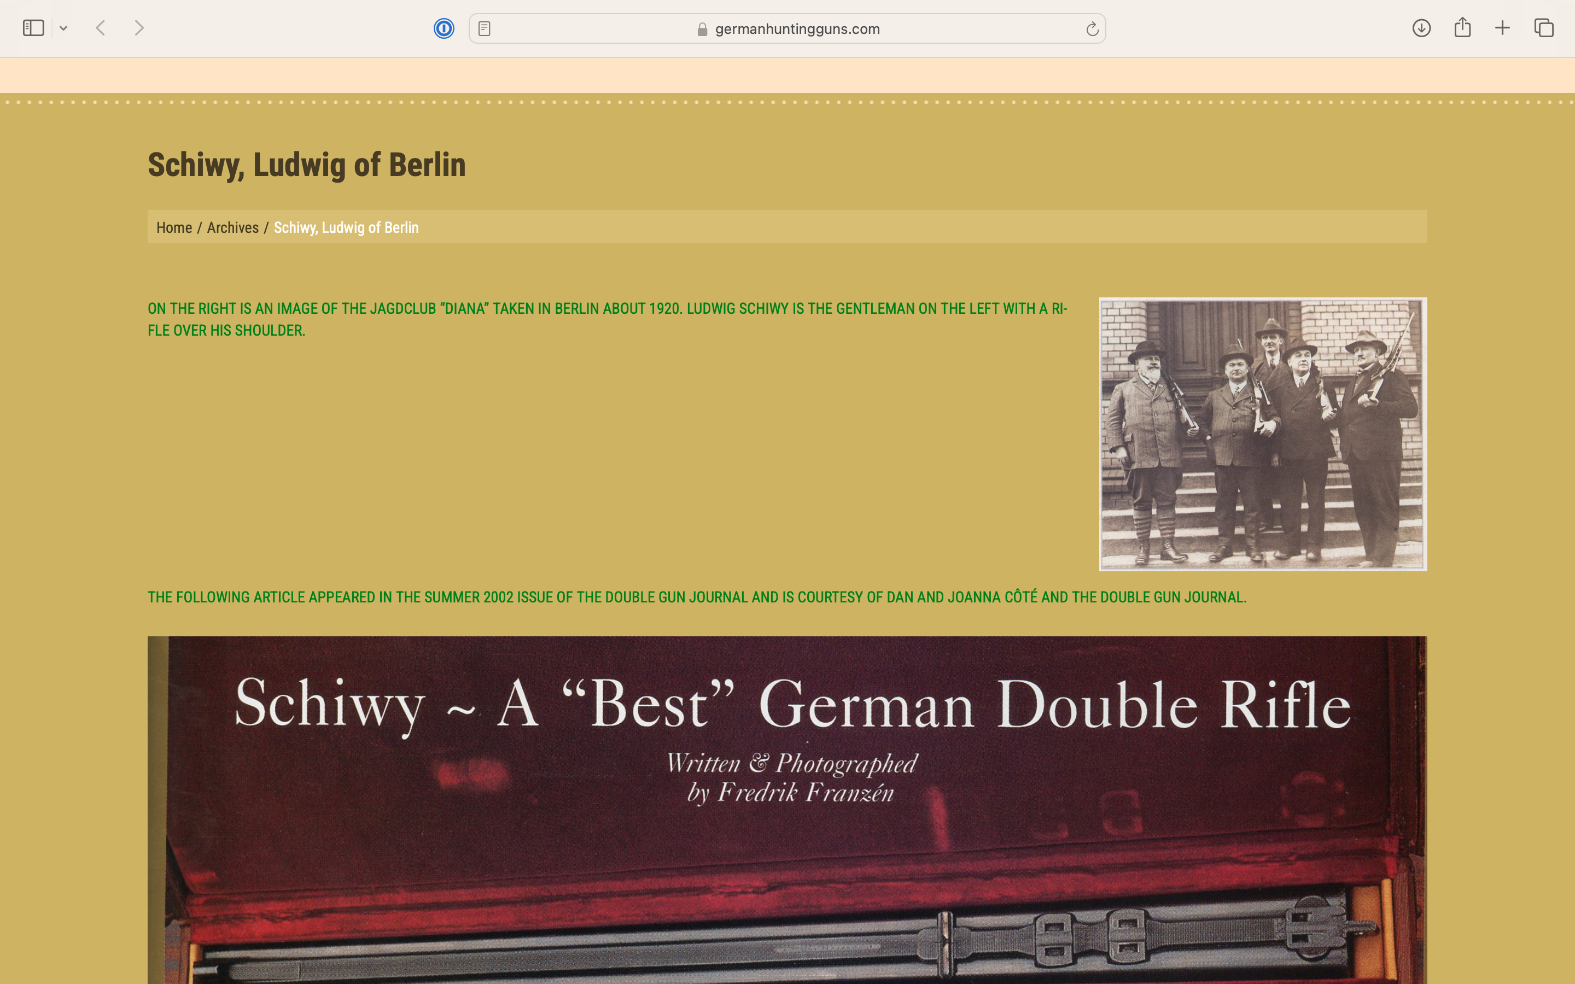Click the Schiwy Best German Double Rifle image
The height and width of the screenshot is (984, 1575).
(x=787, y=810)
